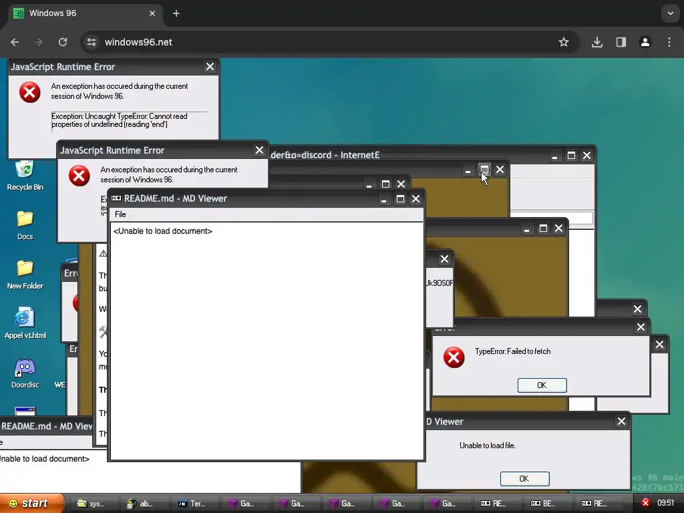Image resolution: width=684 pixels, height=513 pixels.
Task: Minimize the InternetE browser window
Action: [x=554, y=155]
